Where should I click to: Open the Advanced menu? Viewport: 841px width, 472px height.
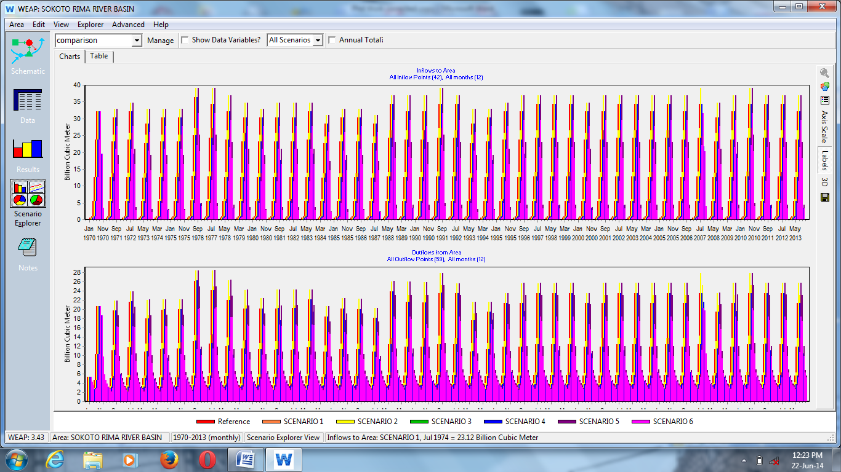point(128,25)
